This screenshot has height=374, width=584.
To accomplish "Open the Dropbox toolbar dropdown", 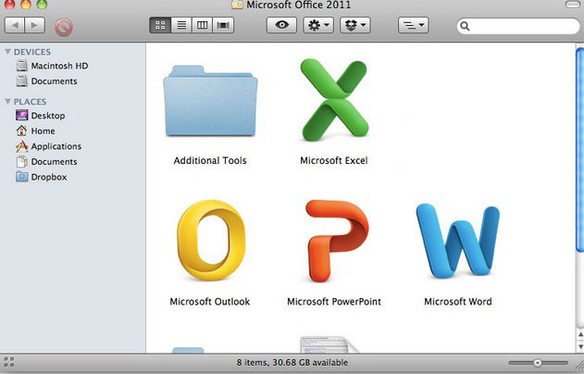I will 355,25.
